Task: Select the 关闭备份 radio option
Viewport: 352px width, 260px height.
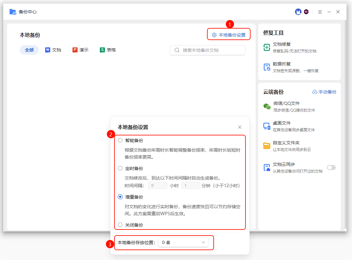Action: 120,225
